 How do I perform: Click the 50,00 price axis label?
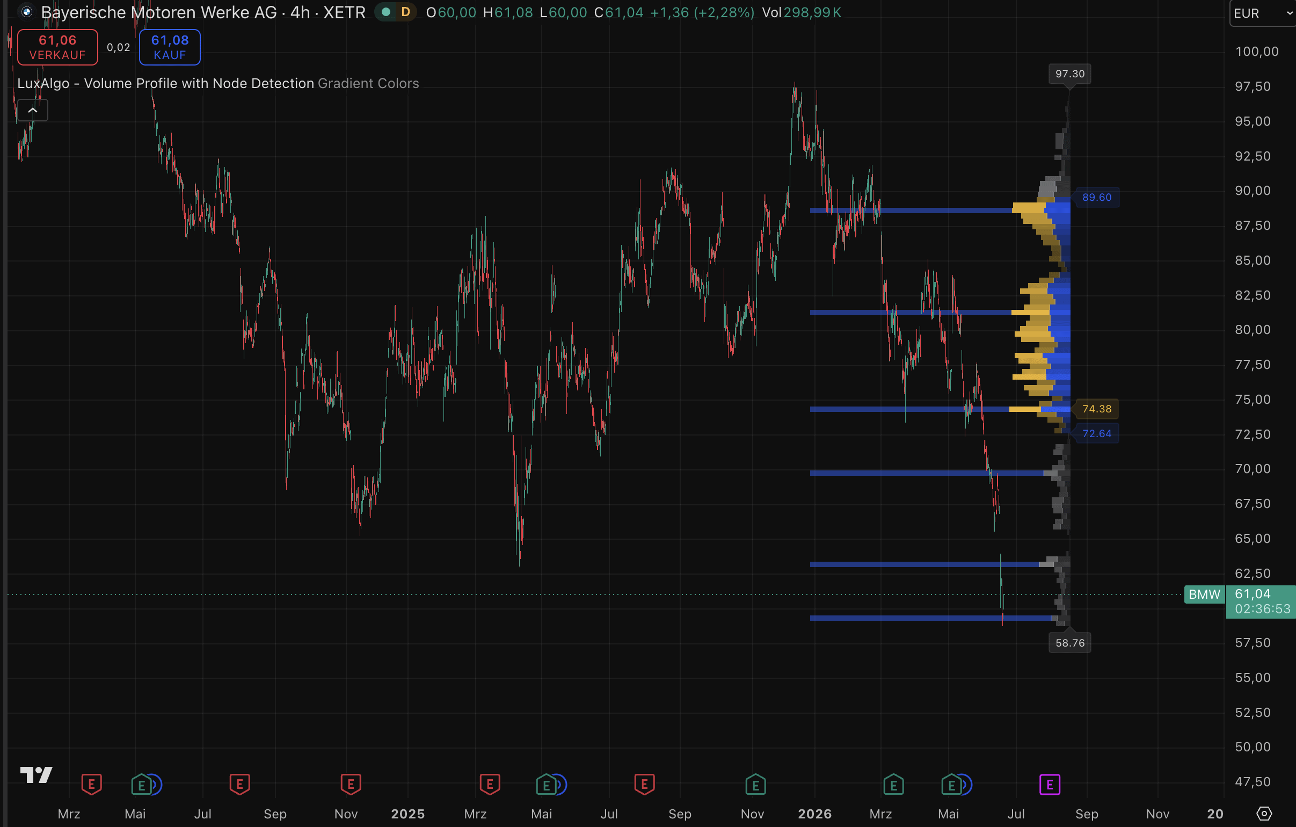[x=1253, y=747]
